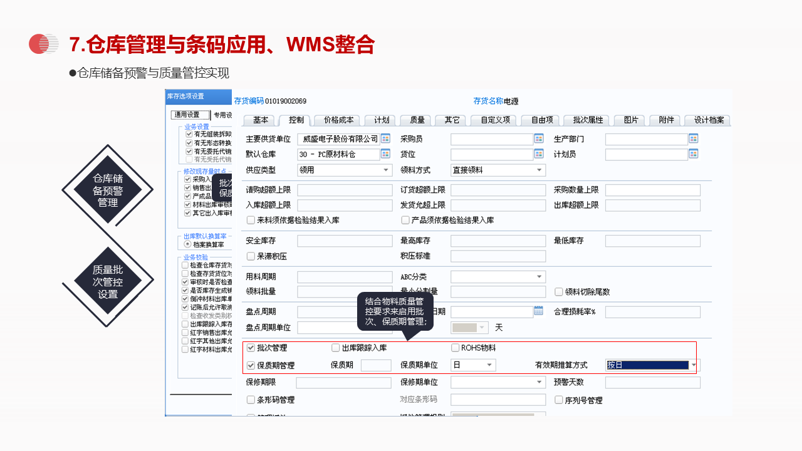The height and width of the screenshot is (451, 802).
Task: Open the 采购员 reference lookup icon
Action: 539,138
